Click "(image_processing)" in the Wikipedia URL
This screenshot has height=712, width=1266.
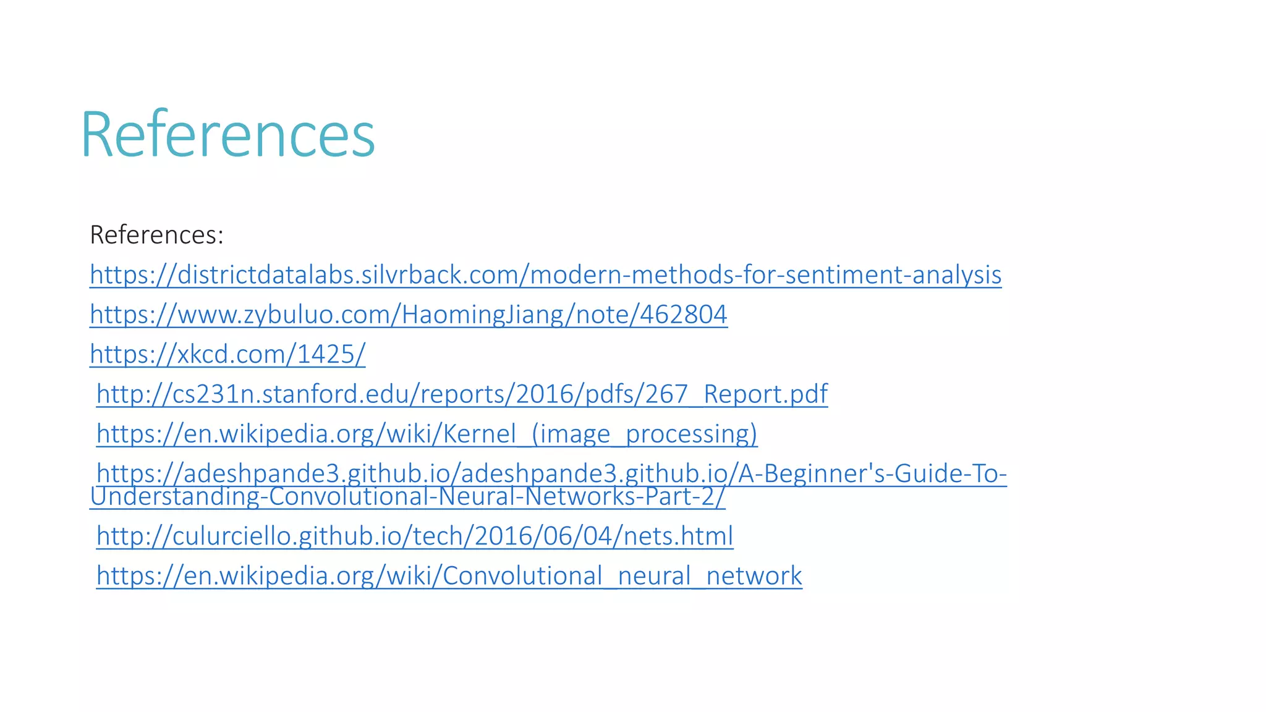pos(645,434)
